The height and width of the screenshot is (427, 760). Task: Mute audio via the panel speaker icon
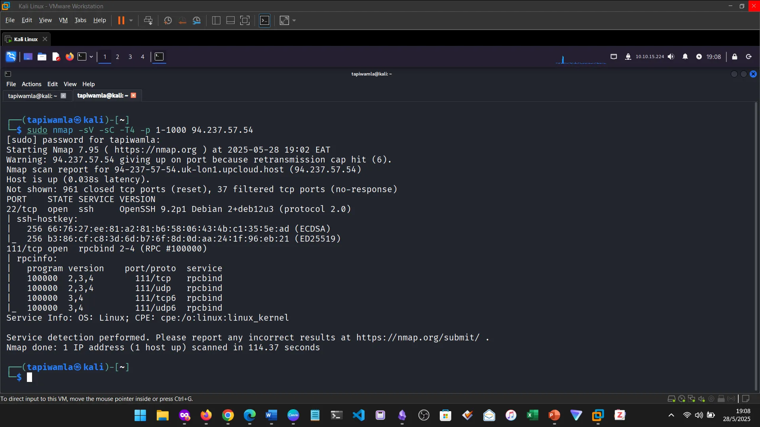coord(672,57)
